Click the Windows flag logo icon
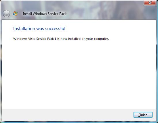 [15, 13]
